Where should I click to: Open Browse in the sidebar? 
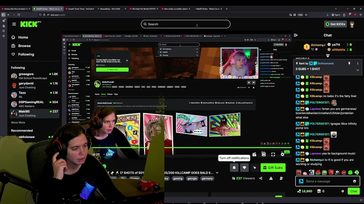(24, 46)
